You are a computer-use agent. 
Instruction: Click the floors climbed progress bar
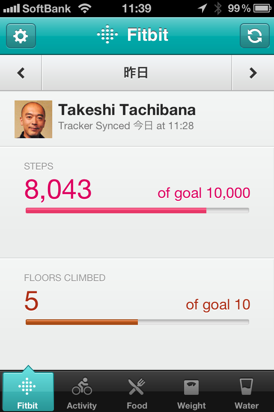click(x=137, y=322)
